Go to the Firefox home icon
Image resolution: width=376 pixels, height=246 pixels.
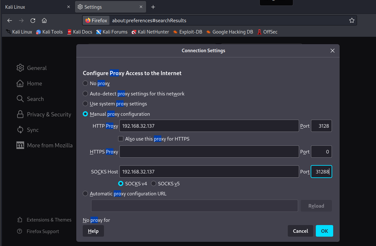click(44, 21)
